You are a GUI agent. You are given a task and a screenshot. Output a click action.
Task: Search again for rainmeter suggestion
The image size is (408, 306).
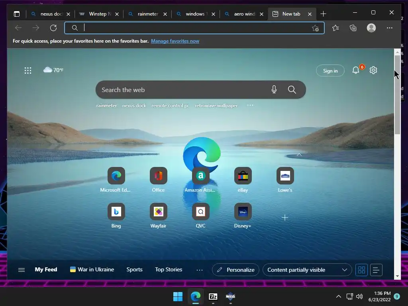point(106,106)
